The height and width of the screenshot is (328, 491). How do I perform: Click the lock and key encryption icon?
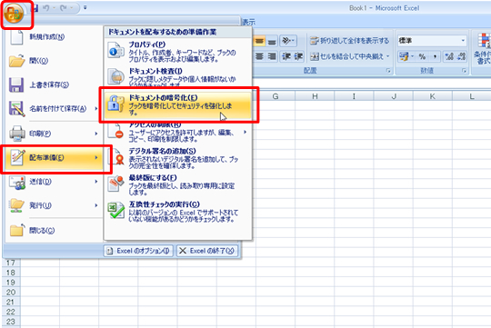115,104
